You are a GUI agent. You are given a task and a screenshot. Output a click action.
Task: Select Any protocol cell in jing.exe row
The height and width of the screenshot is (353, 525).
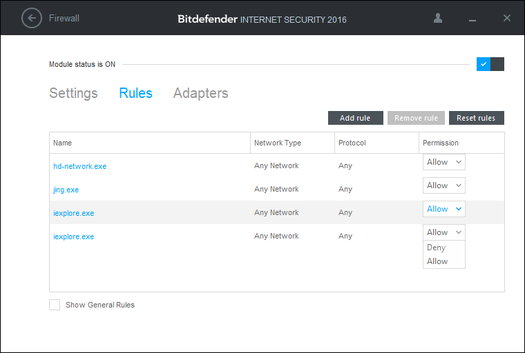click(345, 189)
